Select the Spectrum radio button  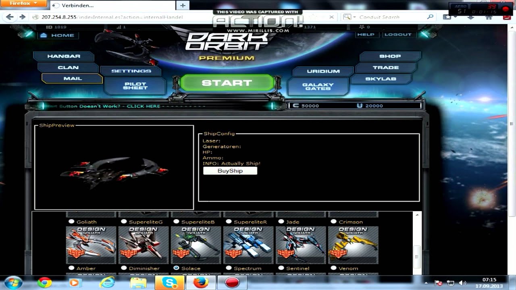229,268
